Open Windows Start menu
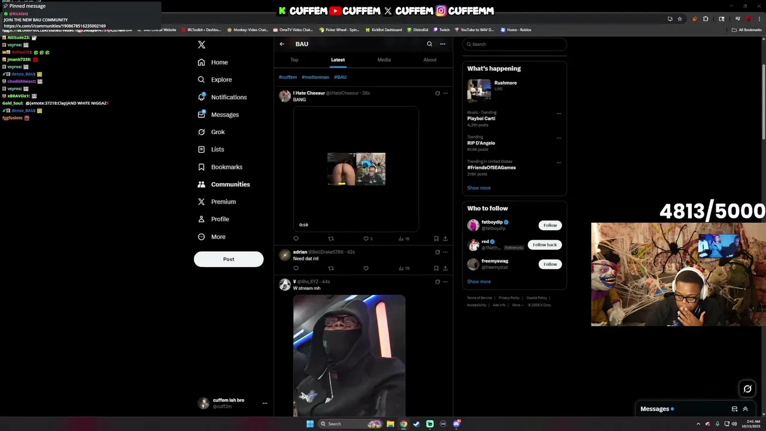Screen dimensions: 766x431 [x=310, y=424]
